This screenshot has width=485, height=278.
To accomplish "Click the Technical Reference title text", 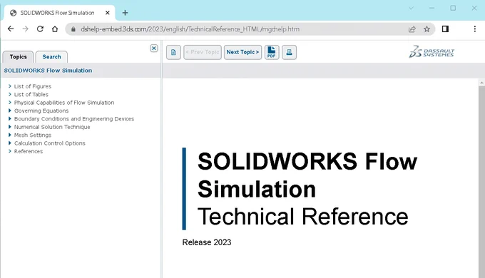I will pyautogui.click(x=303, y=217).
